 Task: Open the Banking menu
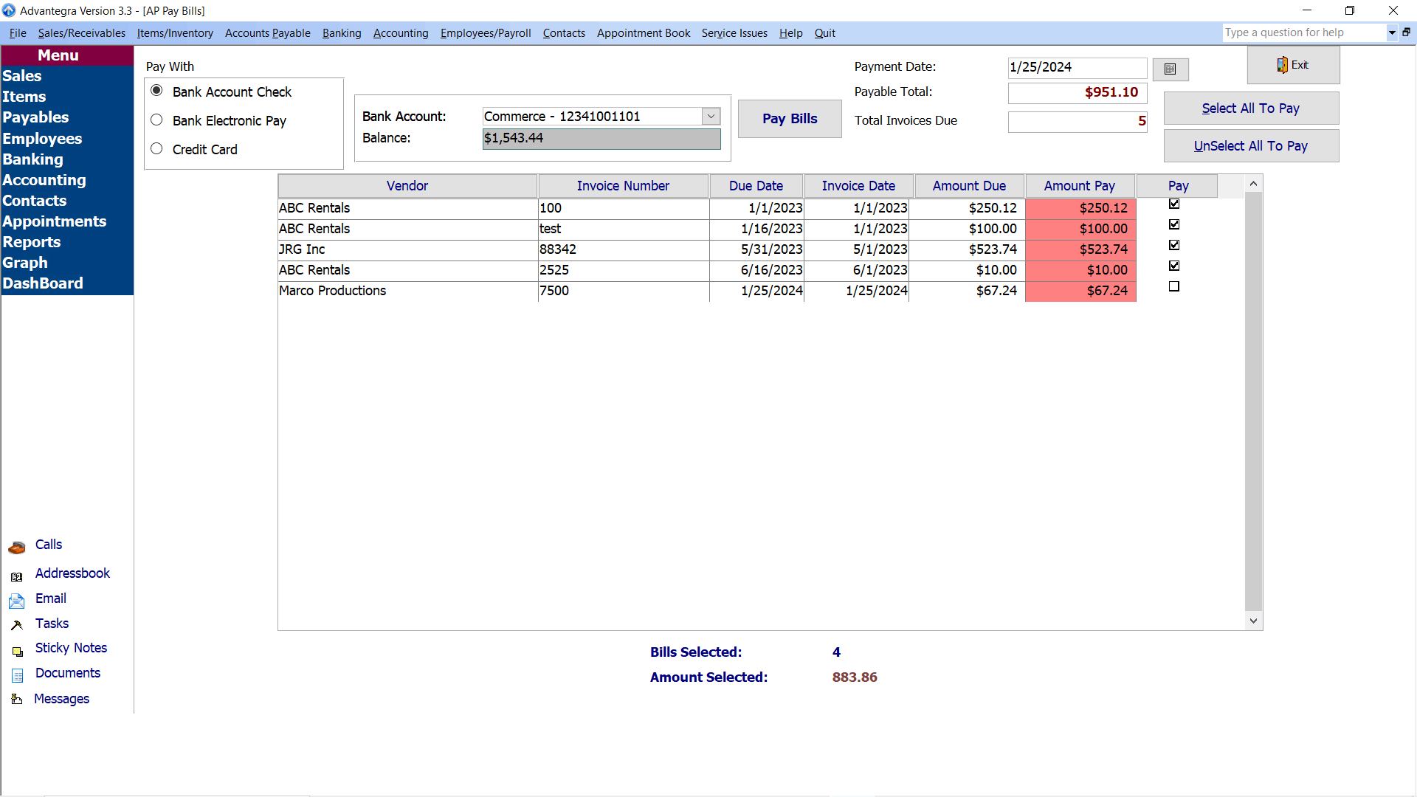coord(342,33)
